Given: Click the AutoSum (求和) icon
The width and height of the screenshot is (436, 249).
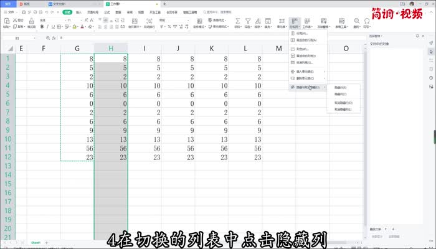Looking at the screenshot, I should click(238, 21).
